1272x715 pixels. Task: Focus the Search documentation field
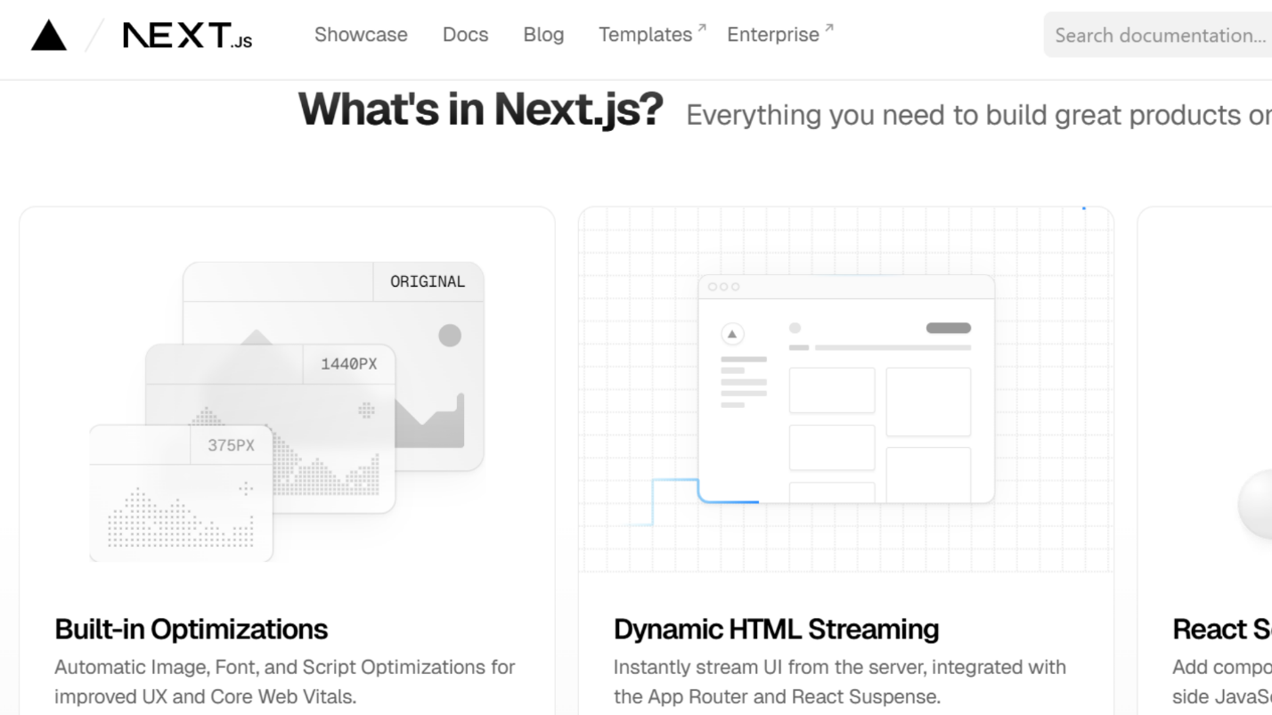(x=1158, y=35)
